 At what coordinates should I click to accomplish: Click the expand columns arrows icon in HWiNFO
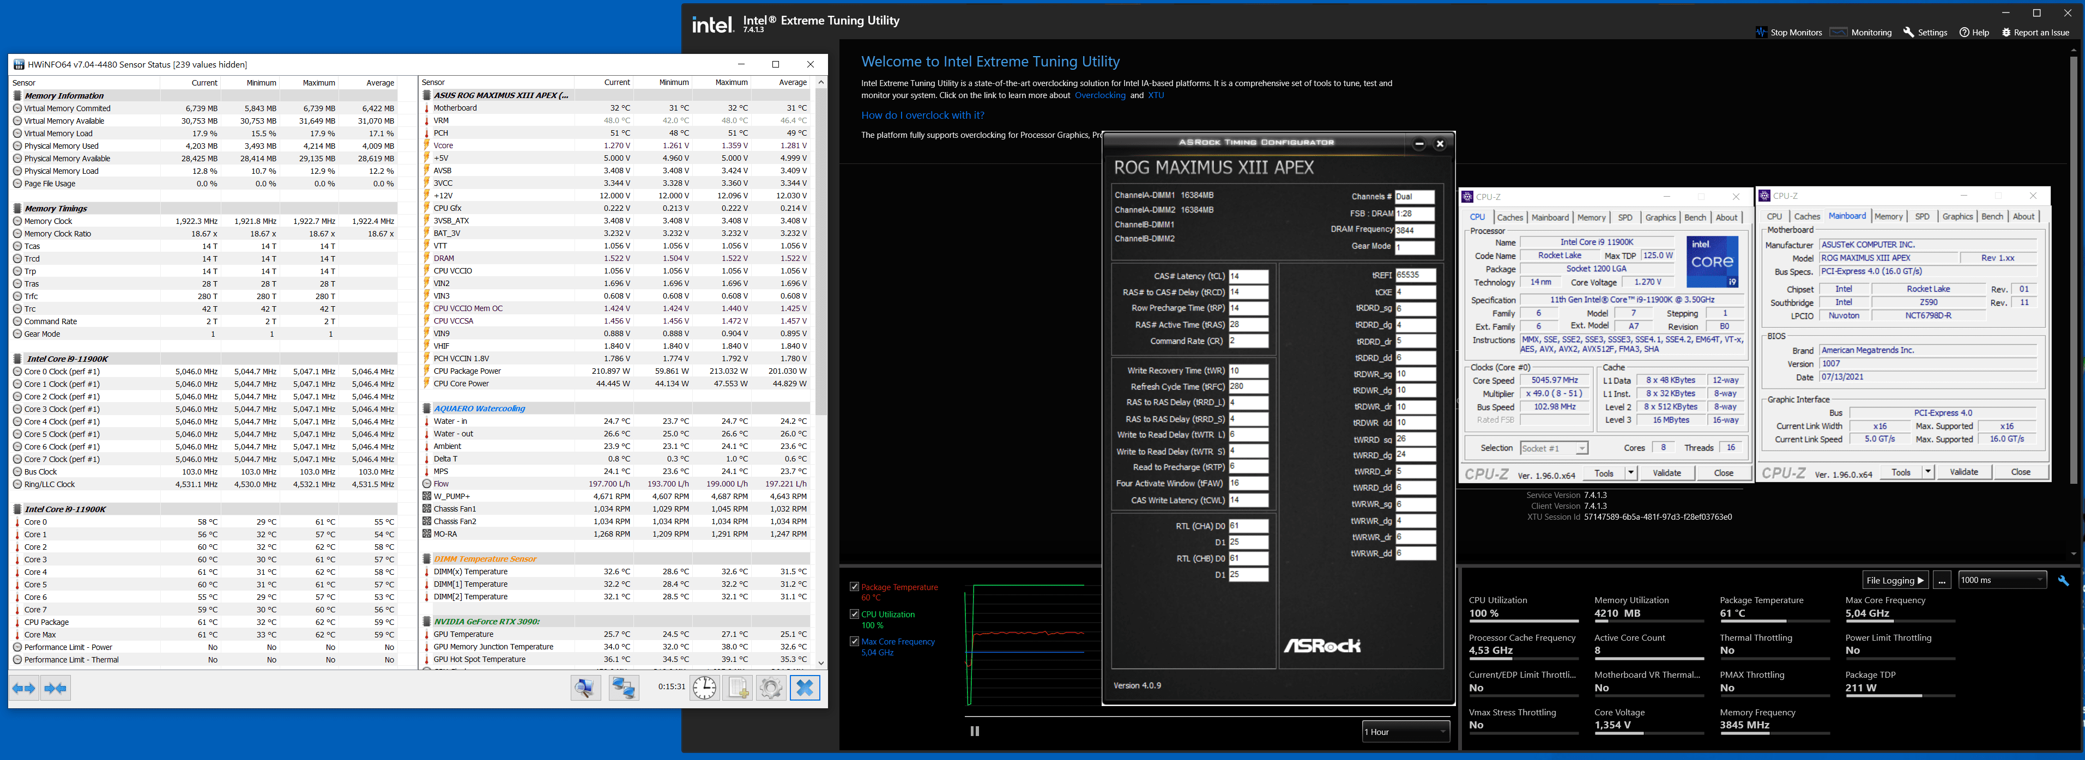pyautogui.click(x=25, y=688)
